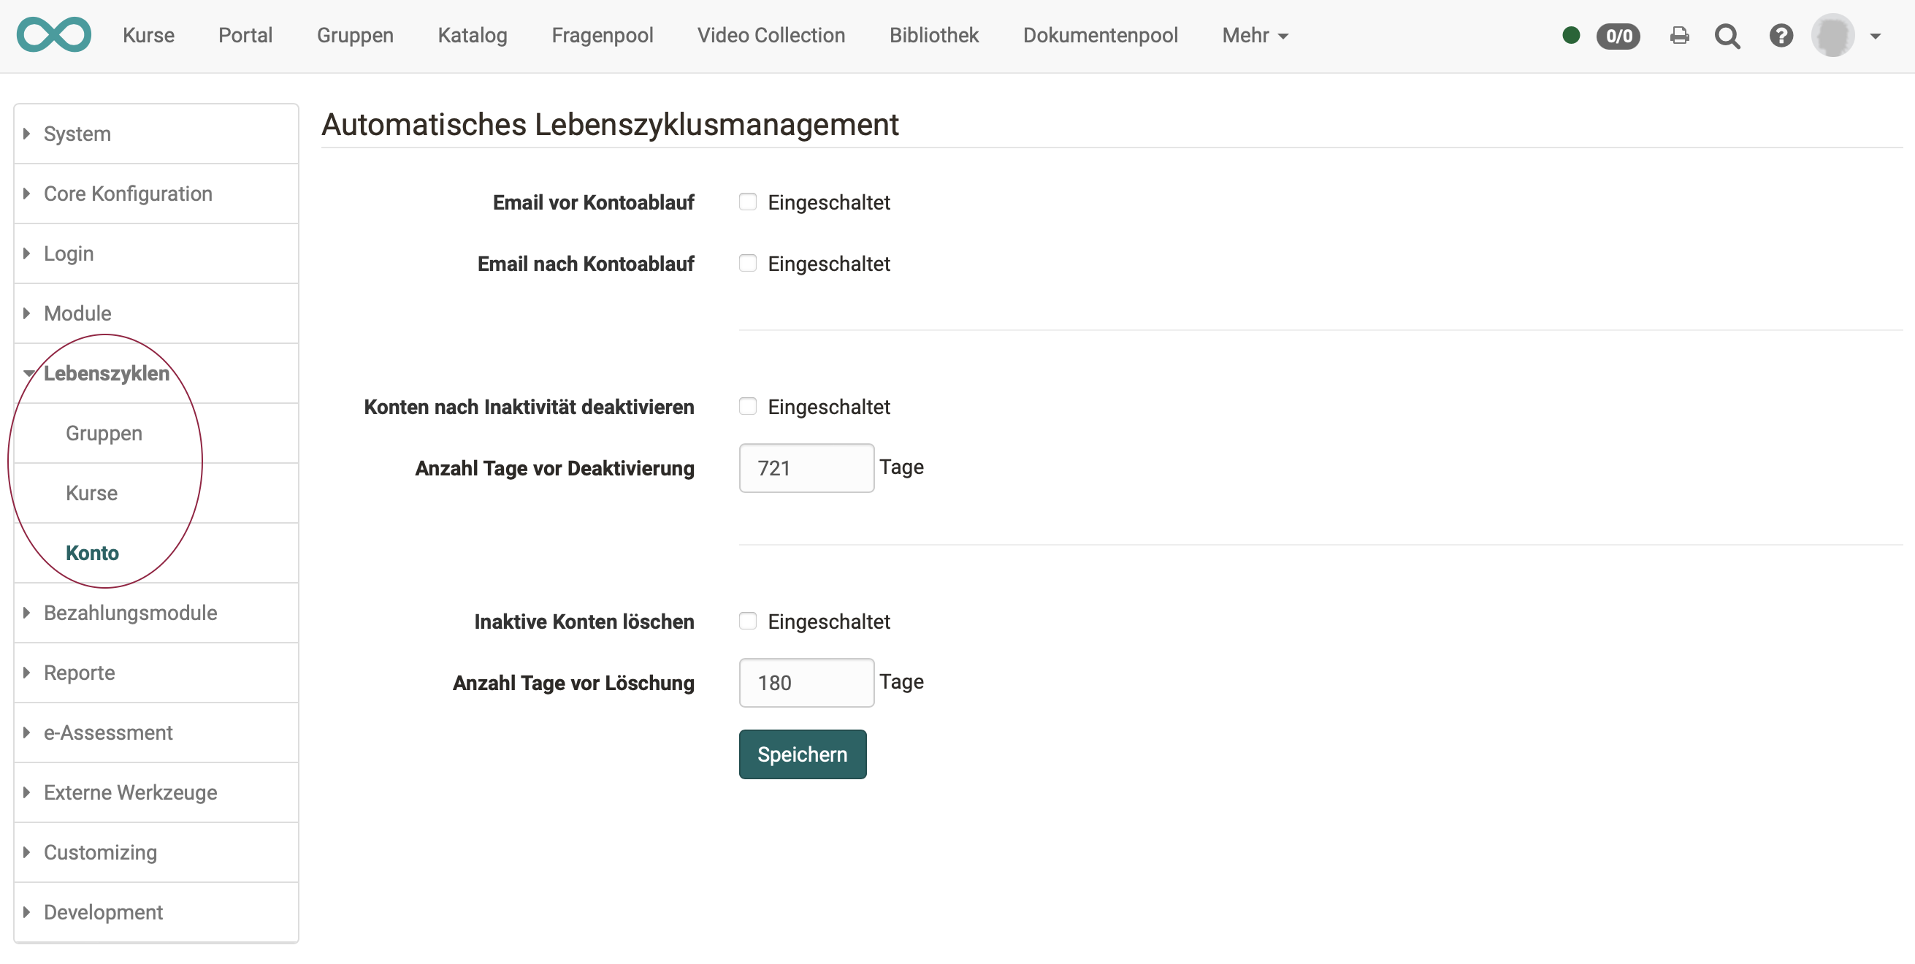Enable Email nach Kontoablauf checkbox
The image size is (1915, 964).
(748, 263)
